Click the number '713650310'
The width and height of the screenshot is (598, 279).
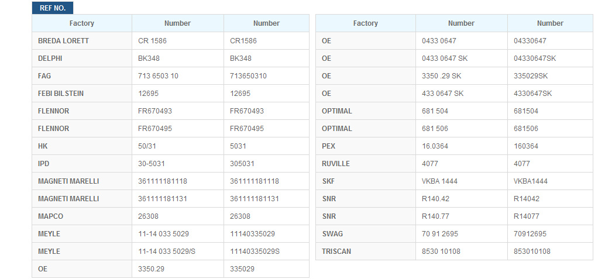248,76
